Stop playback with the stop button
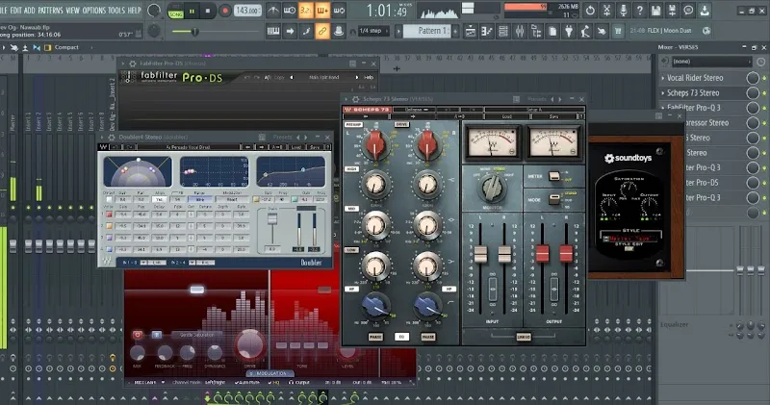Image resolution: width=770 pixels, height=405 pixels. click(x=208, y=11)
